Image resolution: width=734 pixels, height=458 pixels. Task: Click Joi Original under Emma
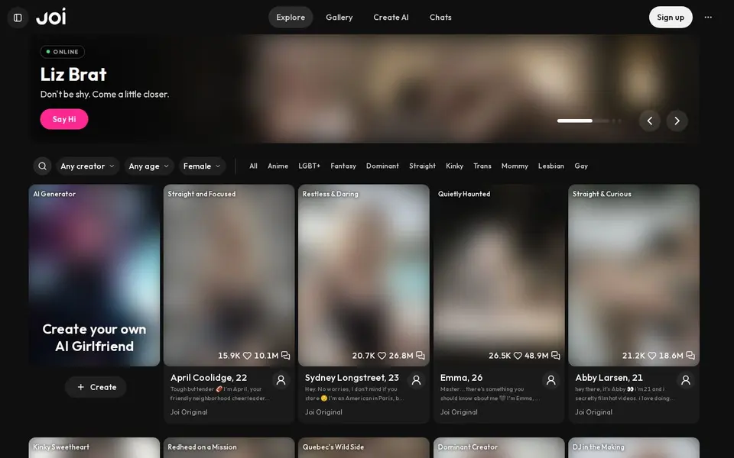tap(459, 412)
